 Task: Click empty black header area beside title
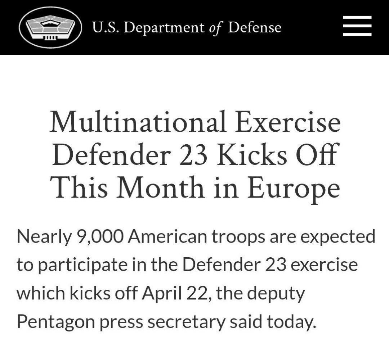coord(311,27)
